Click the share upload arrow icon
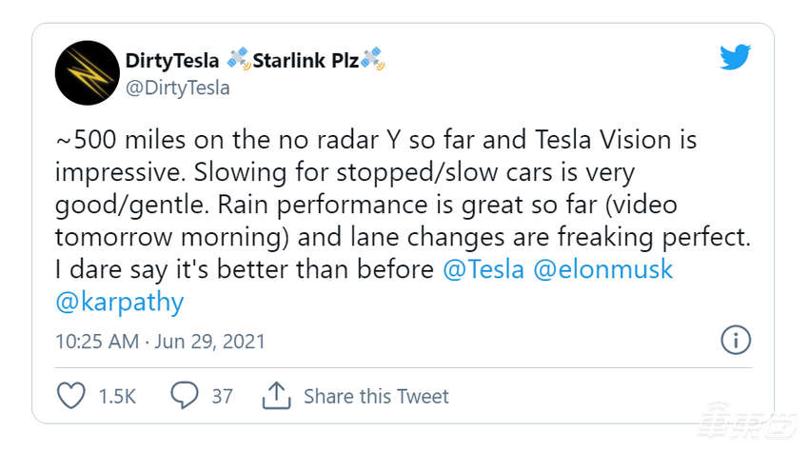809x451 pixels. [276, 395]
